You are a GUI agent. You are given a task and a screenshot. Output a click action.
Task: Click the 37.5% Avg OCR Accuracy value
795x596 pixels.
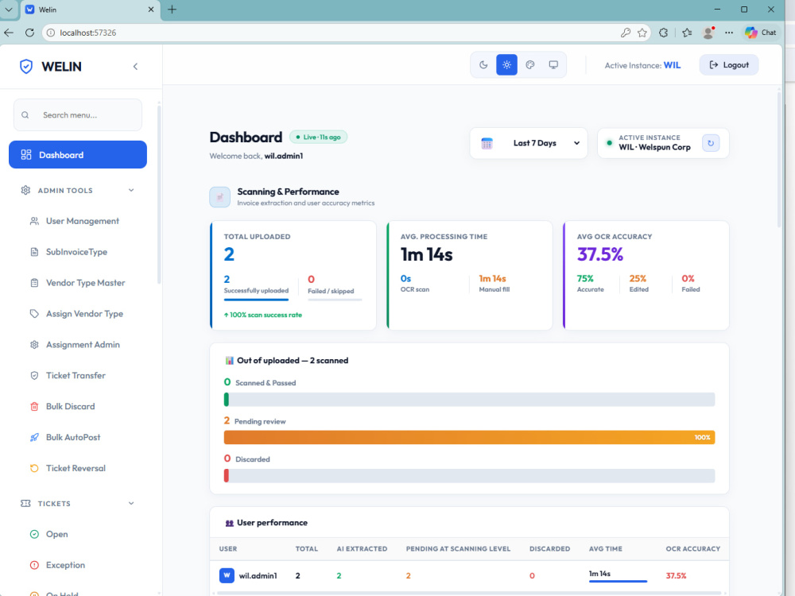599,254
